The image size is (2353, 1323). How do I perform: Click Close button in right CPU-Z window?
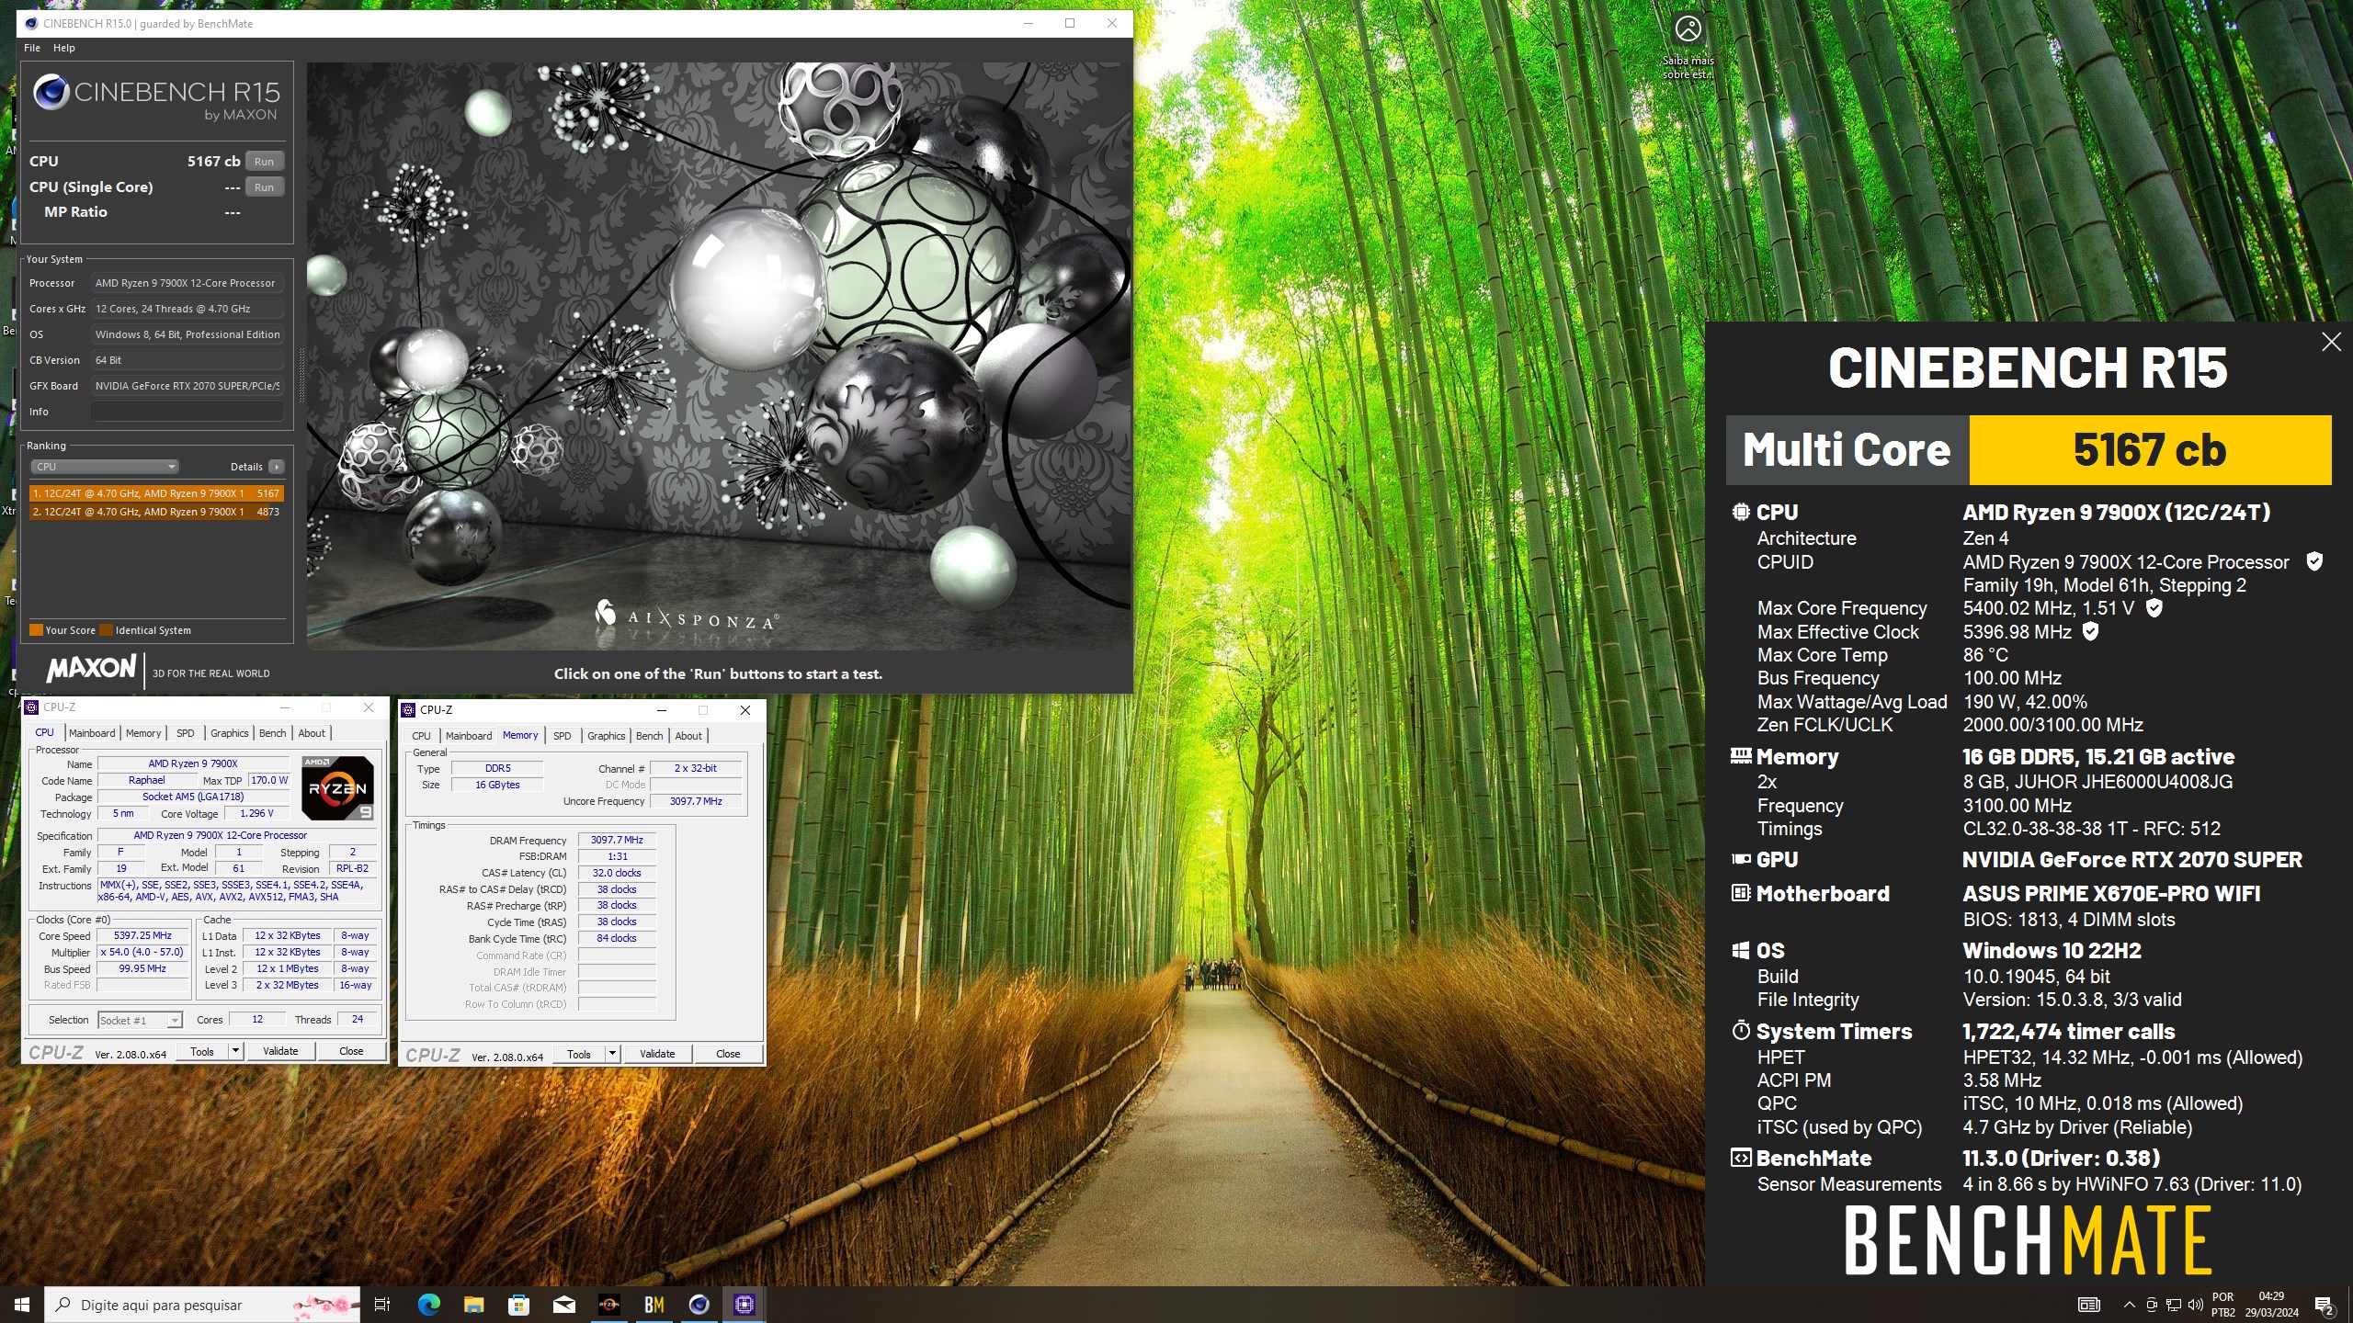click(728, 1054)
